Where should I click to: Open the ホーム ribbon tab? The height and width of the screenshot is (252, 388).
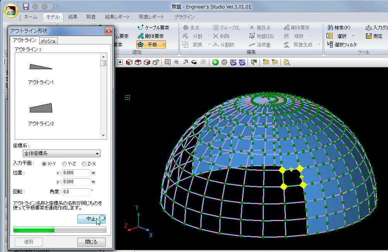(x=31, y=17)
